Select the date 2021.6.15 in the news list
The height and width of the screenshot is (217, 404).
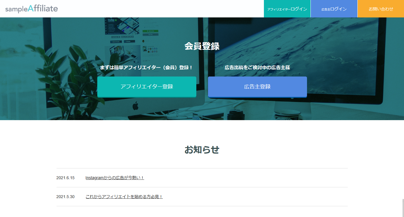pos(65,178)
